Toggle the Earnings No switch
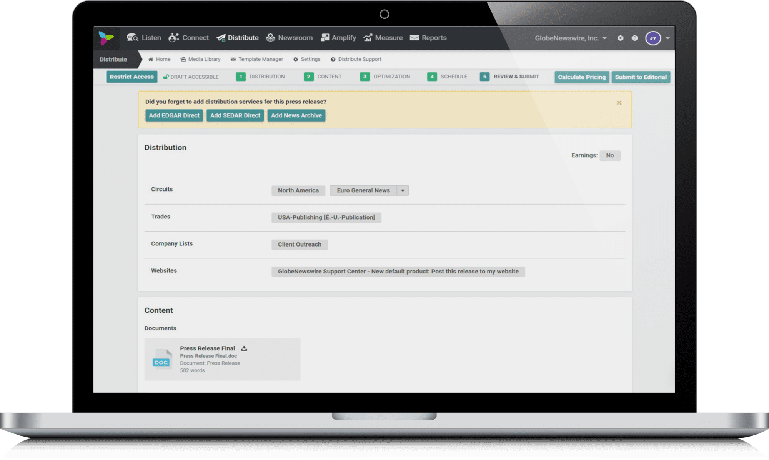Viewport: 769px width, 460px height. [610, 155]
